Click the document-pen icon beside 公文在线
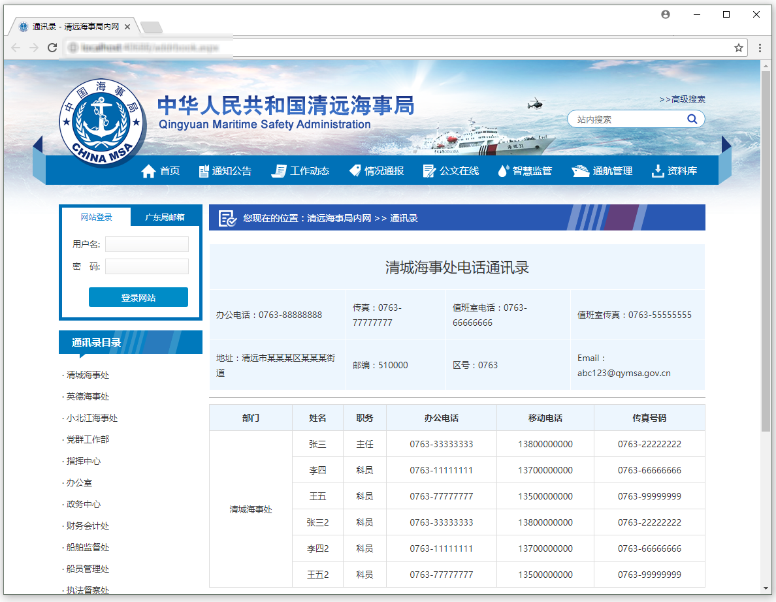The width and height of the screenshot is (776, 602). point(429,171)
